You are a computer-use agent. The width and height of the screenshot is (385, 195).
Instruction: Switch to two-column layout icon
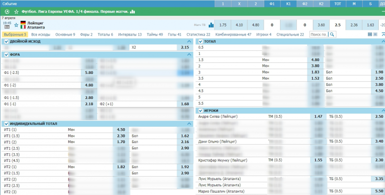pyautogui.click(x=370, y=35)
